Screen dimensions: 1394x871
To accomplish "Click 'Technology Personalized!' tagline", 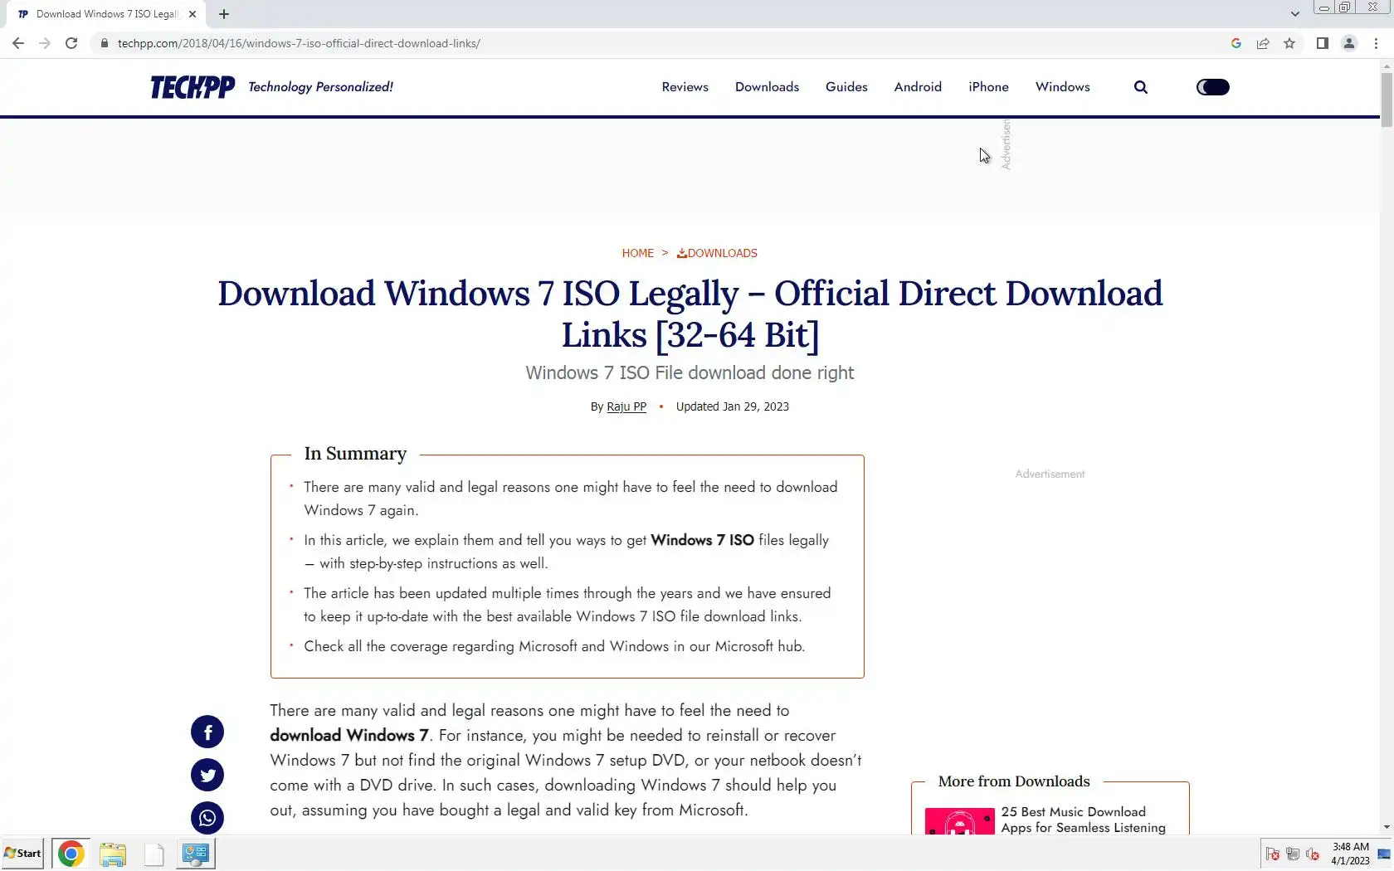I will pyautogui.click(x=320, y=87).
